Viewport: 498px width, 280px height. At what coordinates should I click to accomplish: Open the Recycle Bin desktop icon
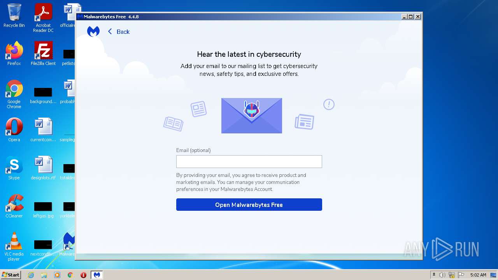(14, 16)
